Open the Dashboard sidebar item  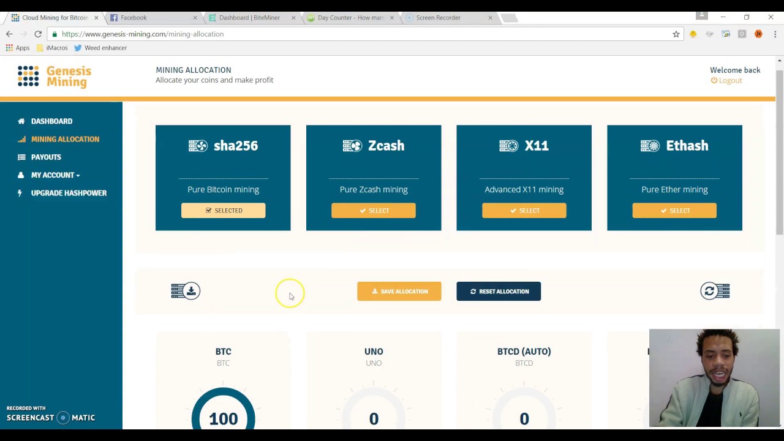[51, 121]
